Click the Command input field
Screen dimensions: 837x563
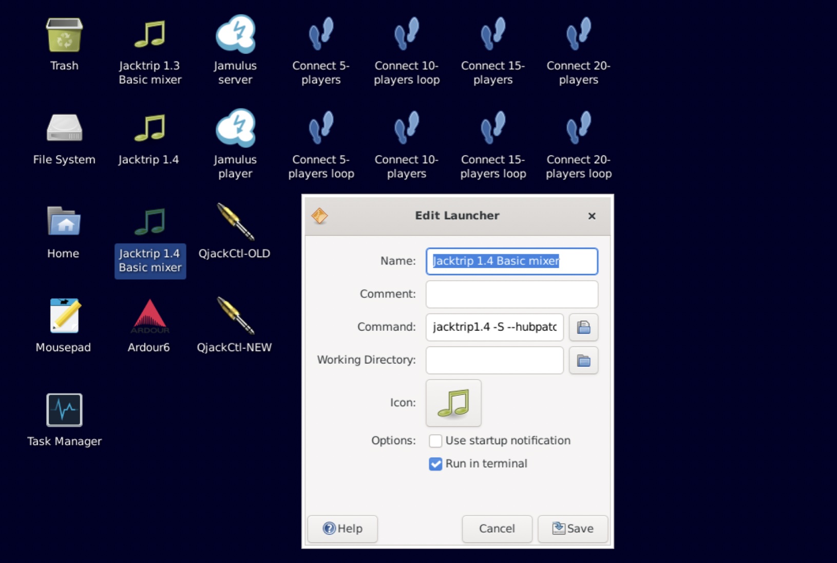494,327
